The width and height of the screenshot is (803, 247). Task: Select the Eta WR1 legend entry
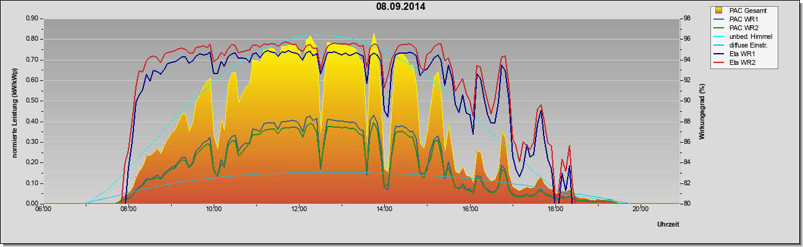pos(744,54)
